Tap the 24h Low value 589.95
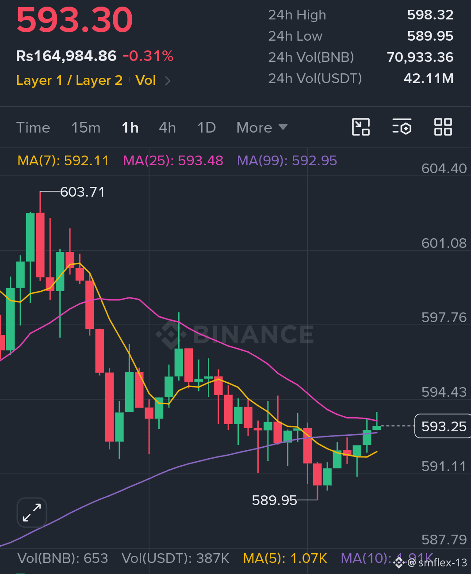This screenshot has width=471, height=574. (x=430, y=36)
